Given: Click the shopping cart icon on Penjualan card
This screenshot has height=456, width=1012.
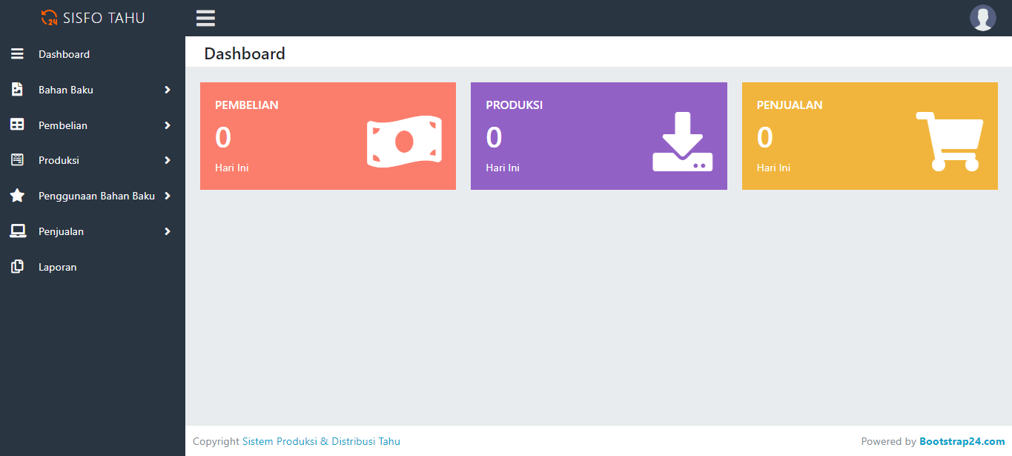Looking at the screenshot, I should [x=950, y=141].
